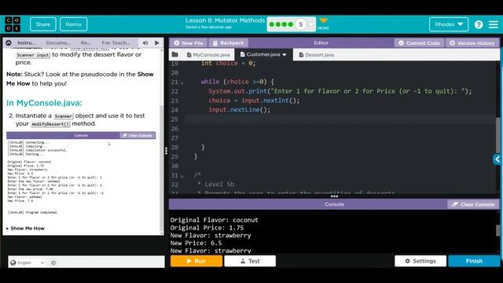Switch to the Dessert.java file tab
The height and width of the screenshot is (283, 503).
tap(316, 55)
